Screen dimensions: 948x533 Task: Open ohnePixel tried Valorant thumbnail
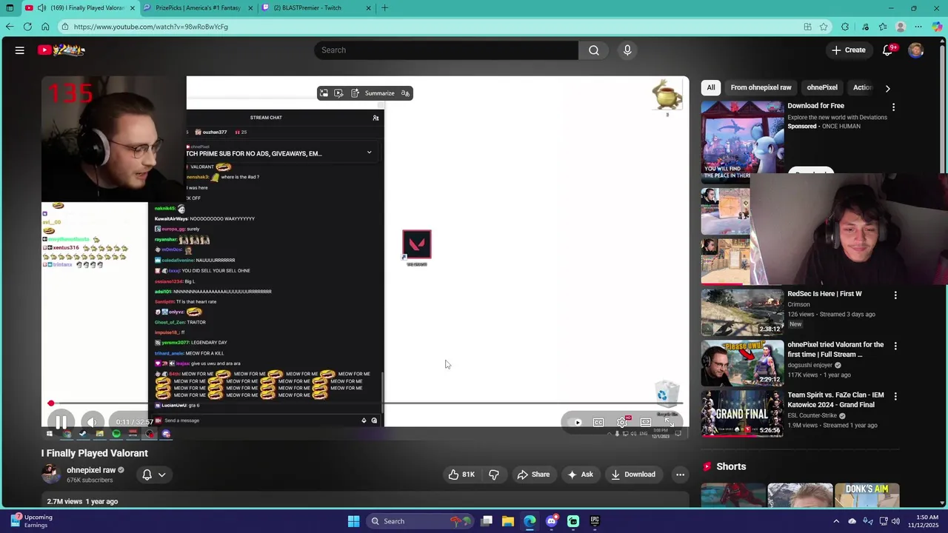click(x=742, y=362)
